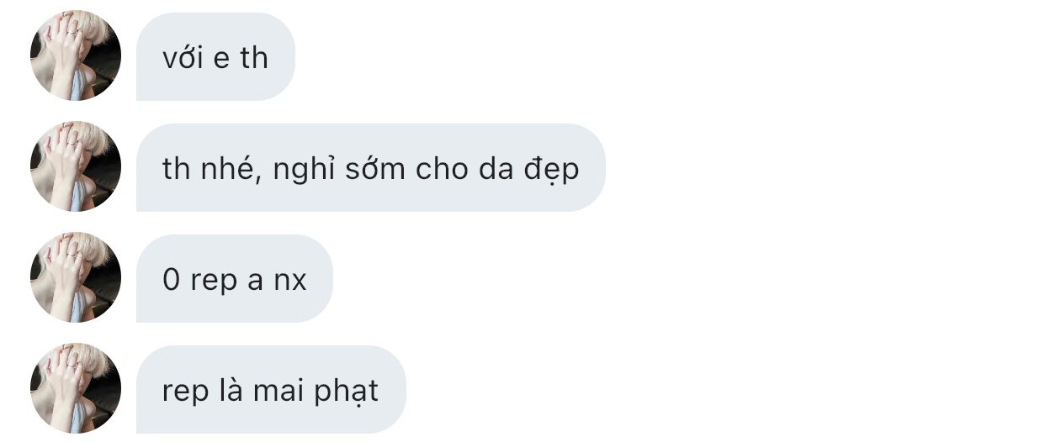This screenshot has width=1045, height=442.
Task: Select the "rep là mai phạt" message bubble
Action: point(271,389)
